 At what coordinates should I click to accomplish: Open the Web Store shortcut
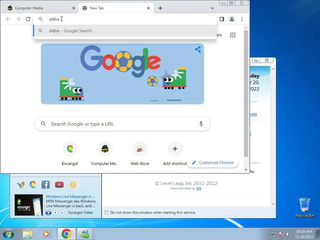[140, 154]
